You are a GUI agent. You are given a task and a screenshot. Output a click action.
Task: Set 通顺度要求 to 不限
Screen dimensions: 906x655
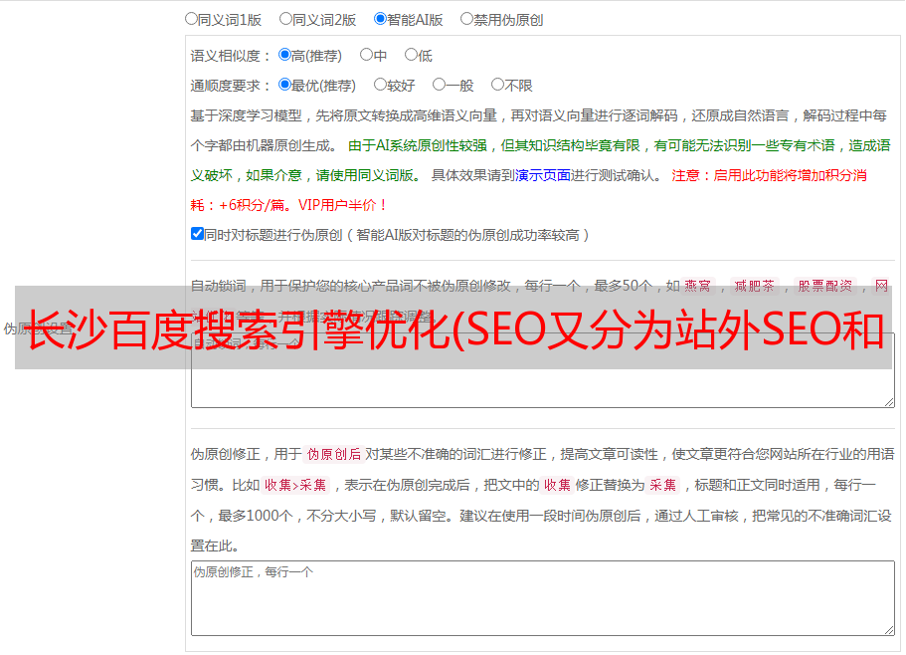pos(497,85)
